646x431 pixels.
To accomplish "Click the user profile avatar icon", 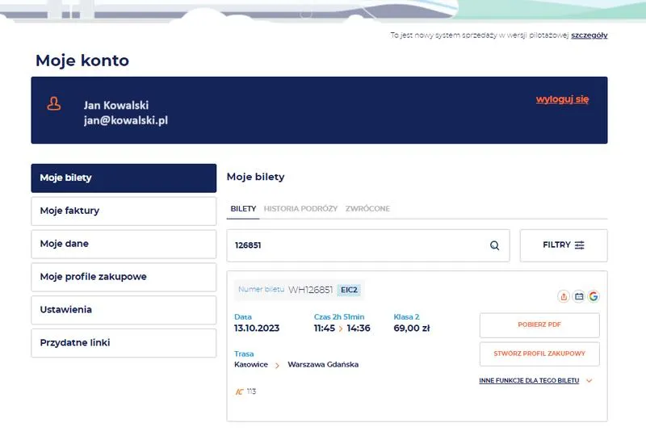I will (54, 104).
